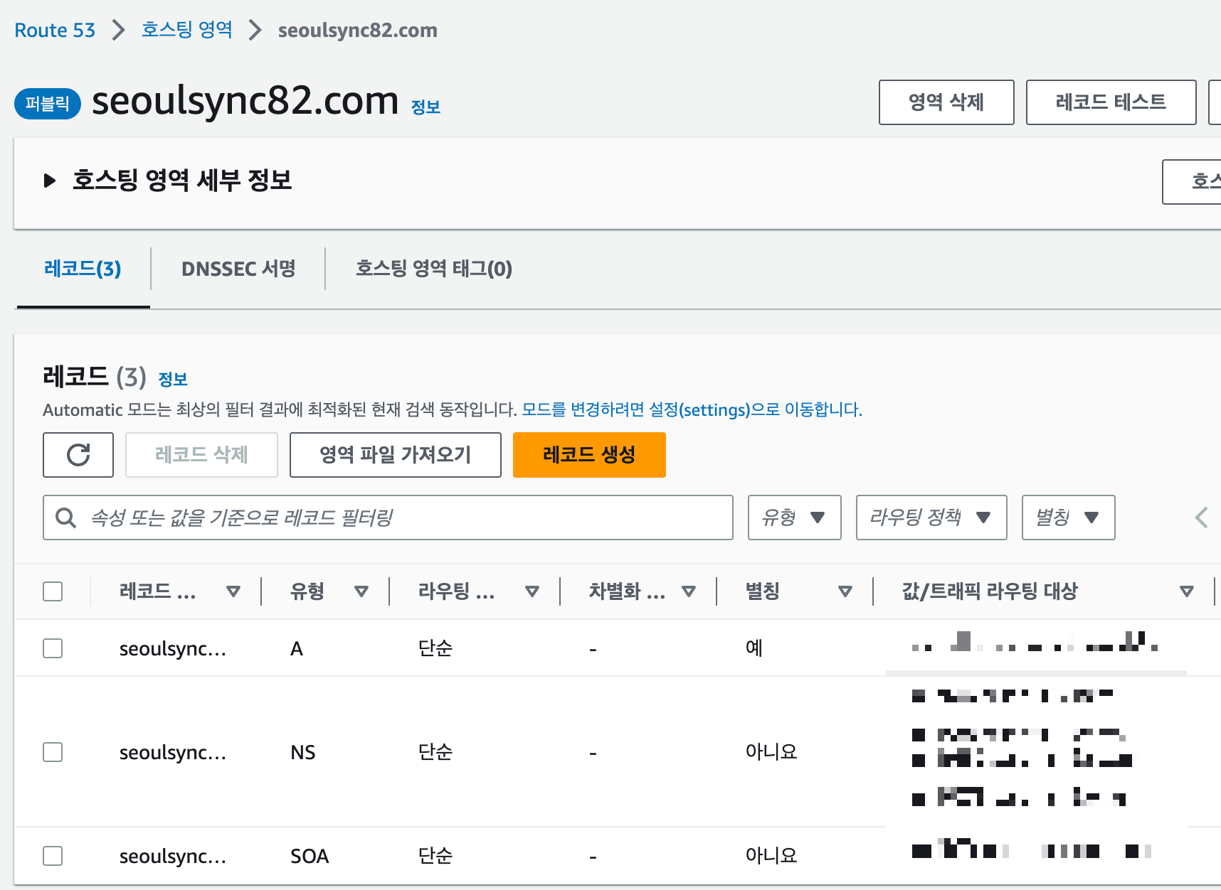Go to 호스팅 영역 breadcrumb link

[x=187, y=30]
